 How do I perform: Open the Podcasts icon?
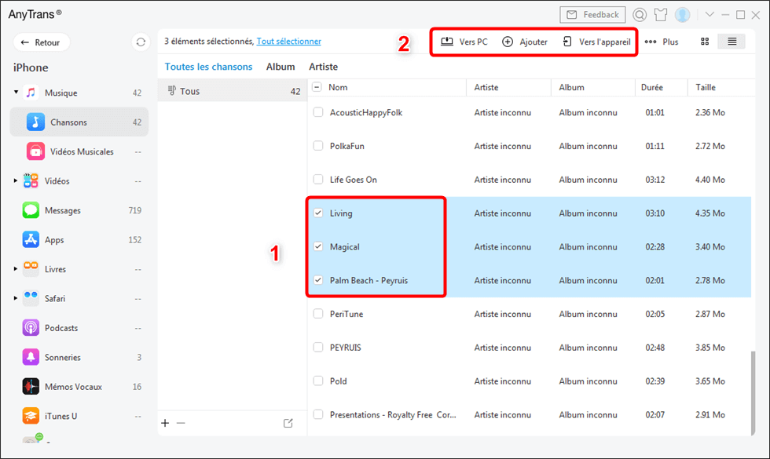[x=31, y=328]
